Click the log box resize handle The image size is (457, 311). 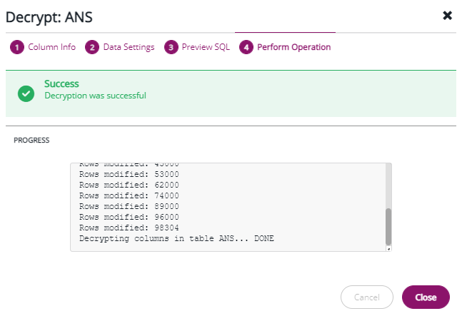click(x=388, y=248)
